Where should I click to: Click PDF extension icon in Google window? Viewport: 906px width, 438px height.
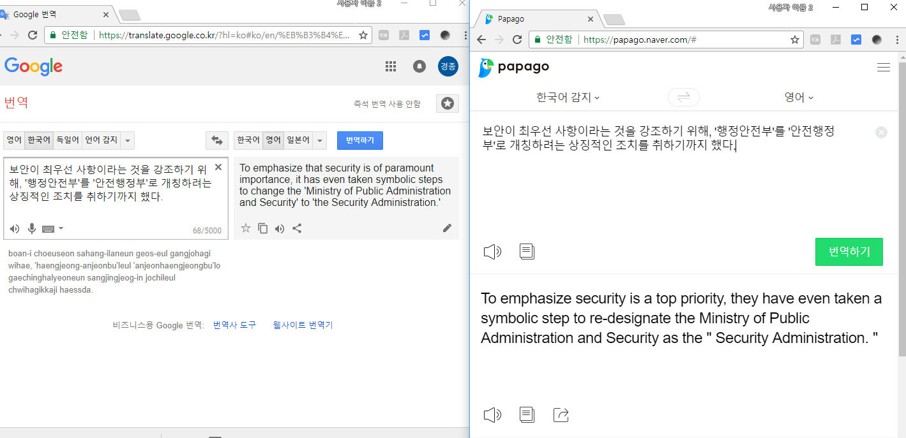pos(404,36)
